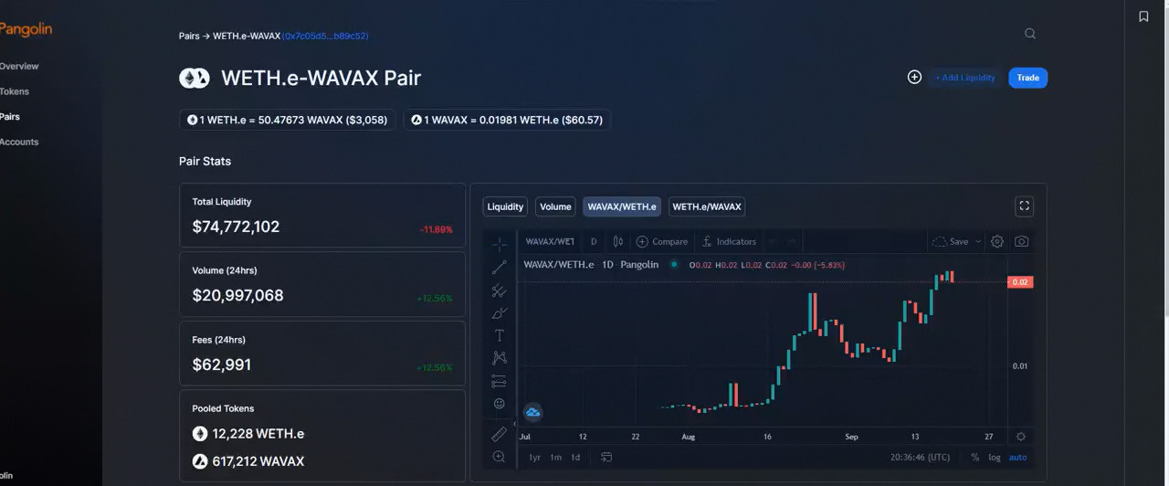Select the 1m time range
The image size is (1169, 486).
[x=555, y=457]
